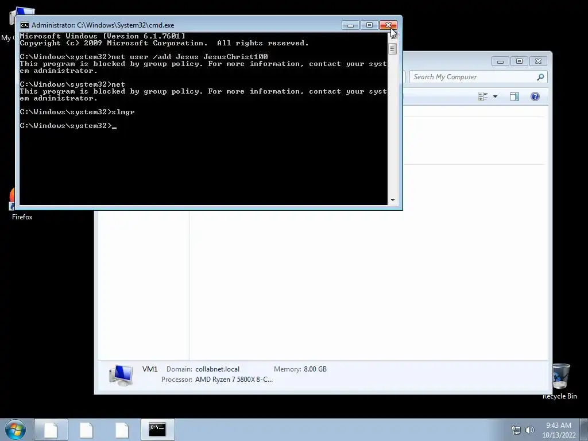This screenshot has height=441, width=588.
Task: Minimize the My Computer Explorer window
Action: 500,61
